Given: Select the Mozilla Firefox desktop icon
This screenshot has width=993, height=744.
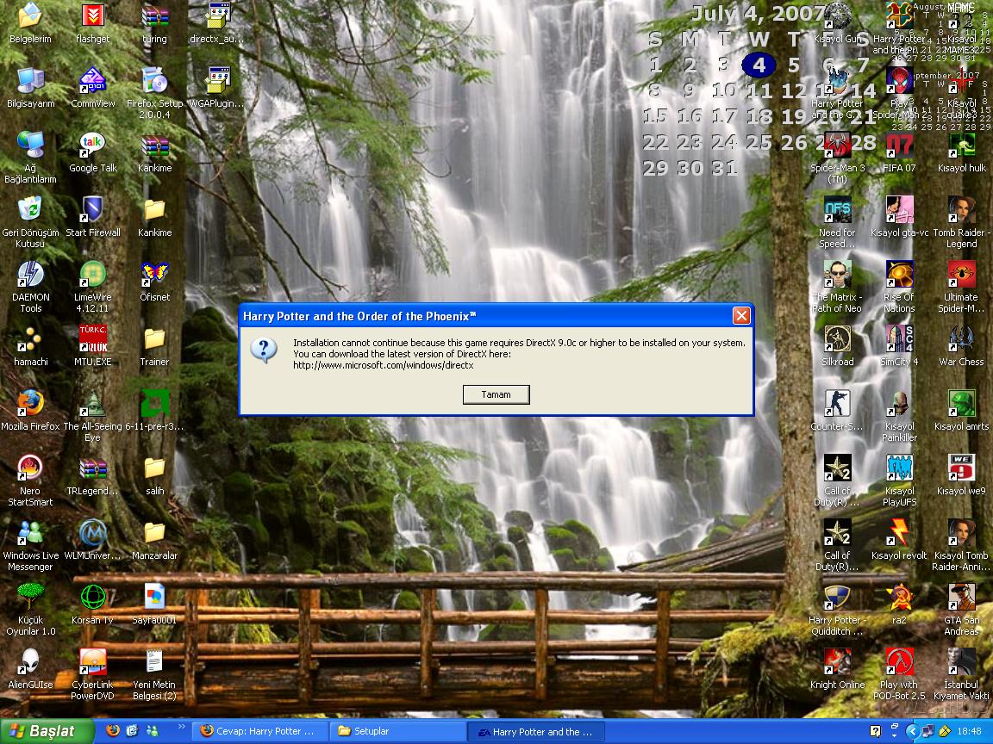Looking at the screenshot, I should coord(30,411).
